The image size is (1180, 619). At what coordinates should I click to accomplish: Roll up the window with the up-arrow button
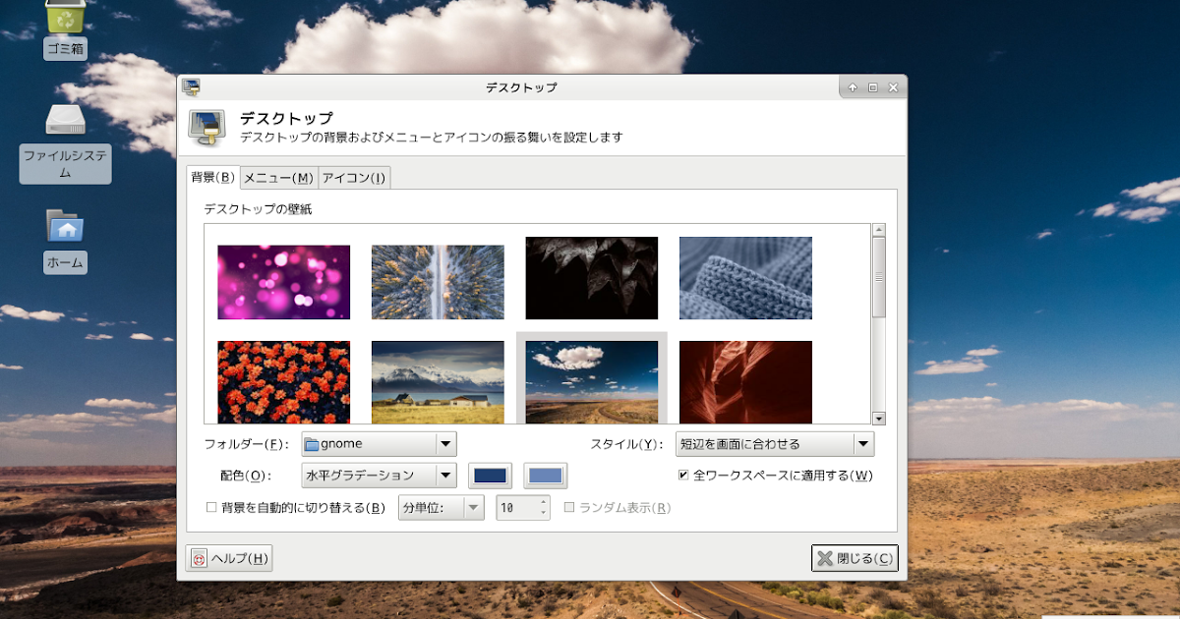click(x=853, y=87)
